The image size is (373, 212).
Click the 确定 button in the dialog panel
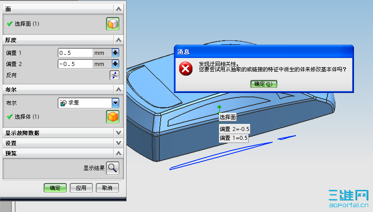coord(55,188)
